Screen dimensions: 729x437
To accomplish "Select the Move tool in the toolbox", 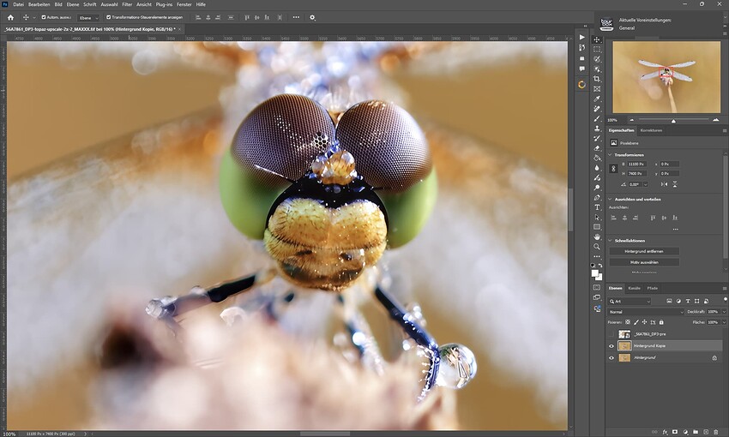I will point(597,40).
